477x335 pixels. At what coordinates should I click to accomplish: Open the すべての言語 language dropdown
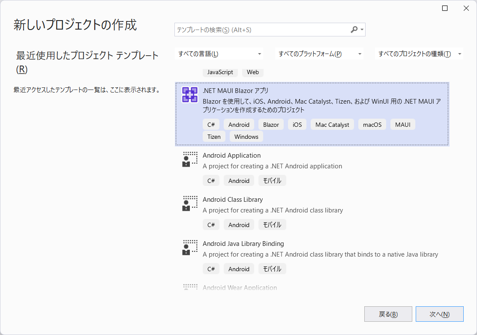pos(219,54)
